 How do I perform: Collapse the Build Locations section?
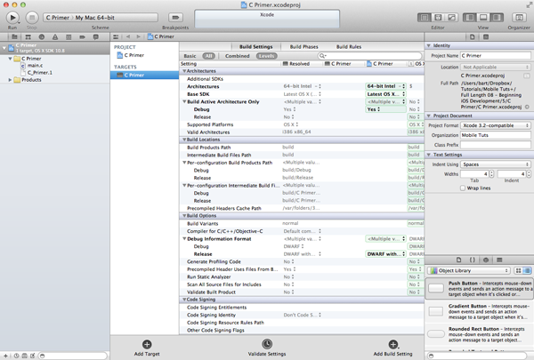pyautogui.click(x=184, y=140)
